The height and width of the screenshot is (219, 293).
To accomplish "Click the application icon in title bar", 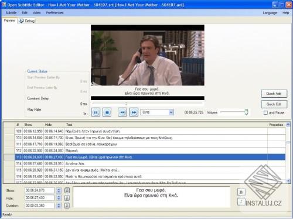I will (x=4, y=5).
